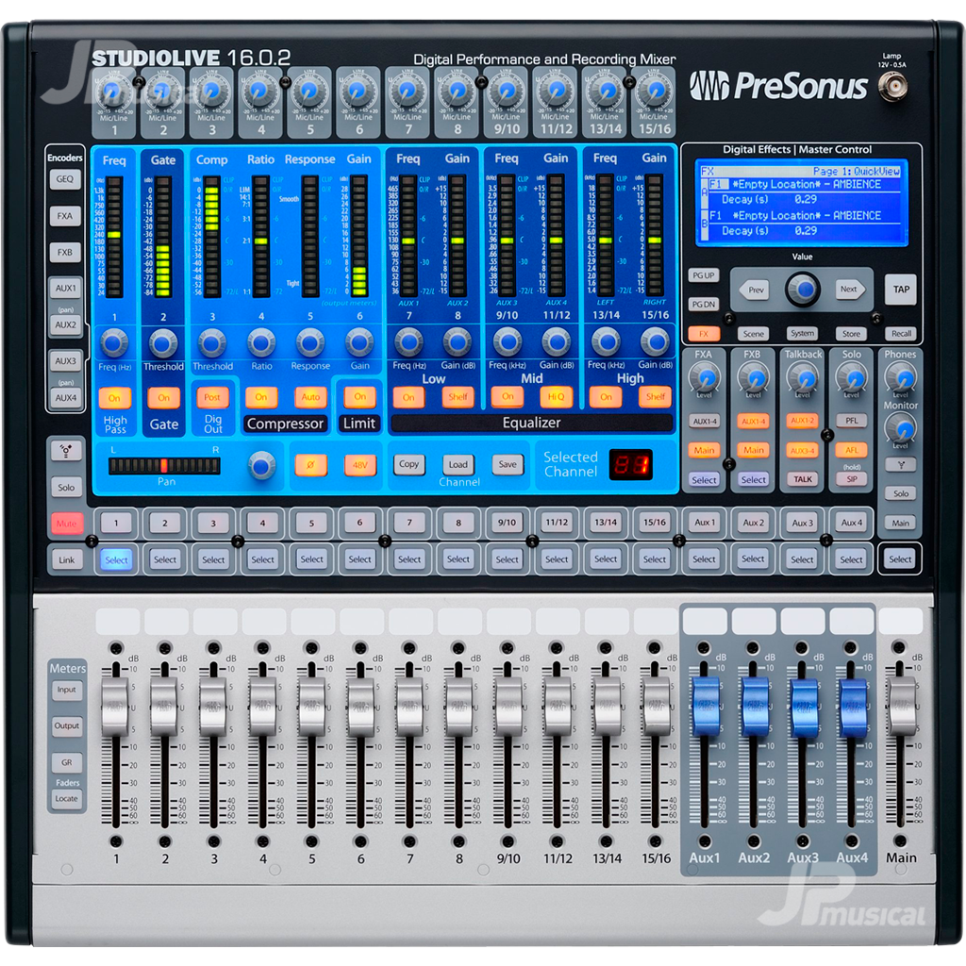
Task: Click the Faders Locate button
Action: tap(67, 799)
